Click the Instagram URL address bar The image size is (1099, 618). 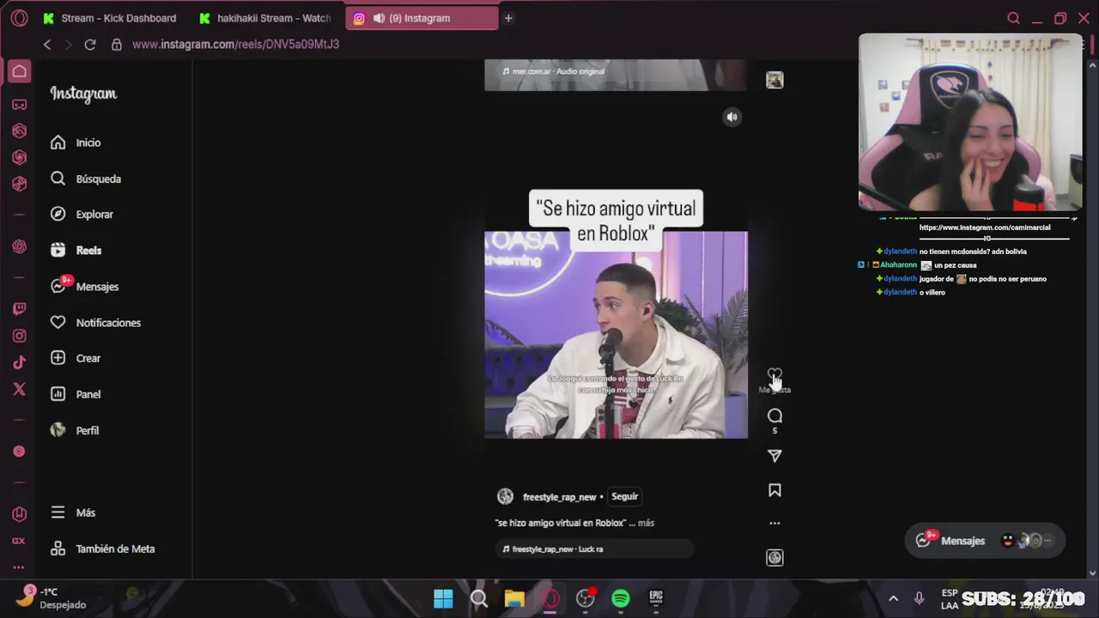pyautogui.click(x=236, y=45)
